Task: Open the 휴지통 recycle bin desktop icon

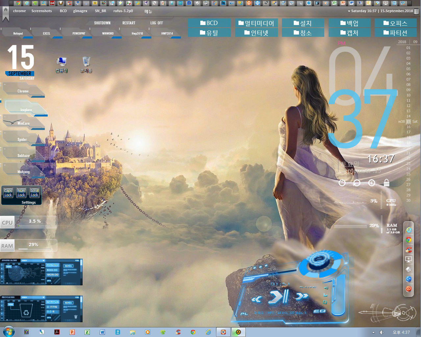Action: pos(86,65)
